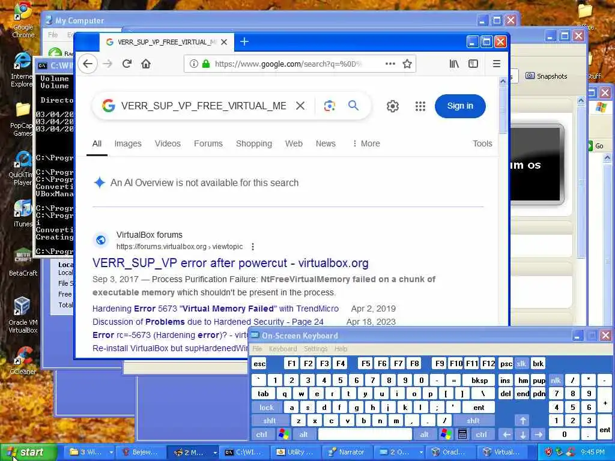Viewport: 615px width, 461px height.
Task: Click the Firefox forward arrow
Action: coord(108,64)
